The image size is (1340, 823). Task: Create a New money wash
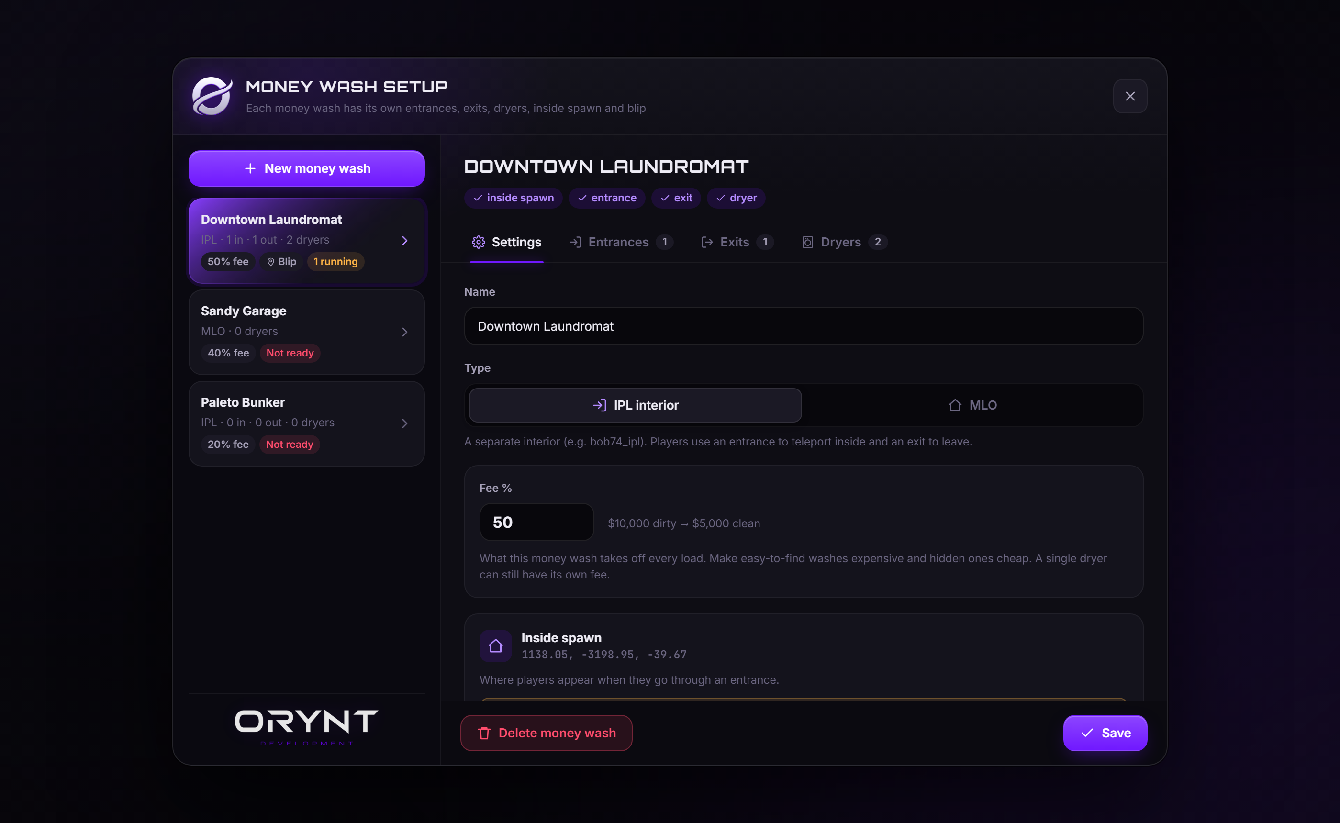pos(306,169)
